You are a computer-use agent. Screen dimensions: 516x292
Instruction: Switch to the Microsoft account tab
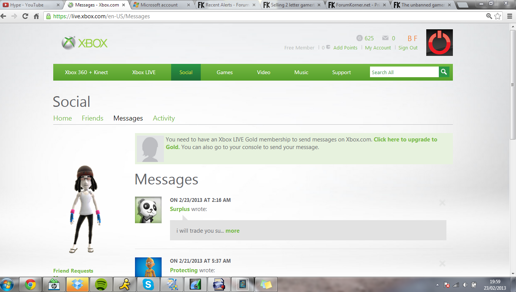pos(162,5)
